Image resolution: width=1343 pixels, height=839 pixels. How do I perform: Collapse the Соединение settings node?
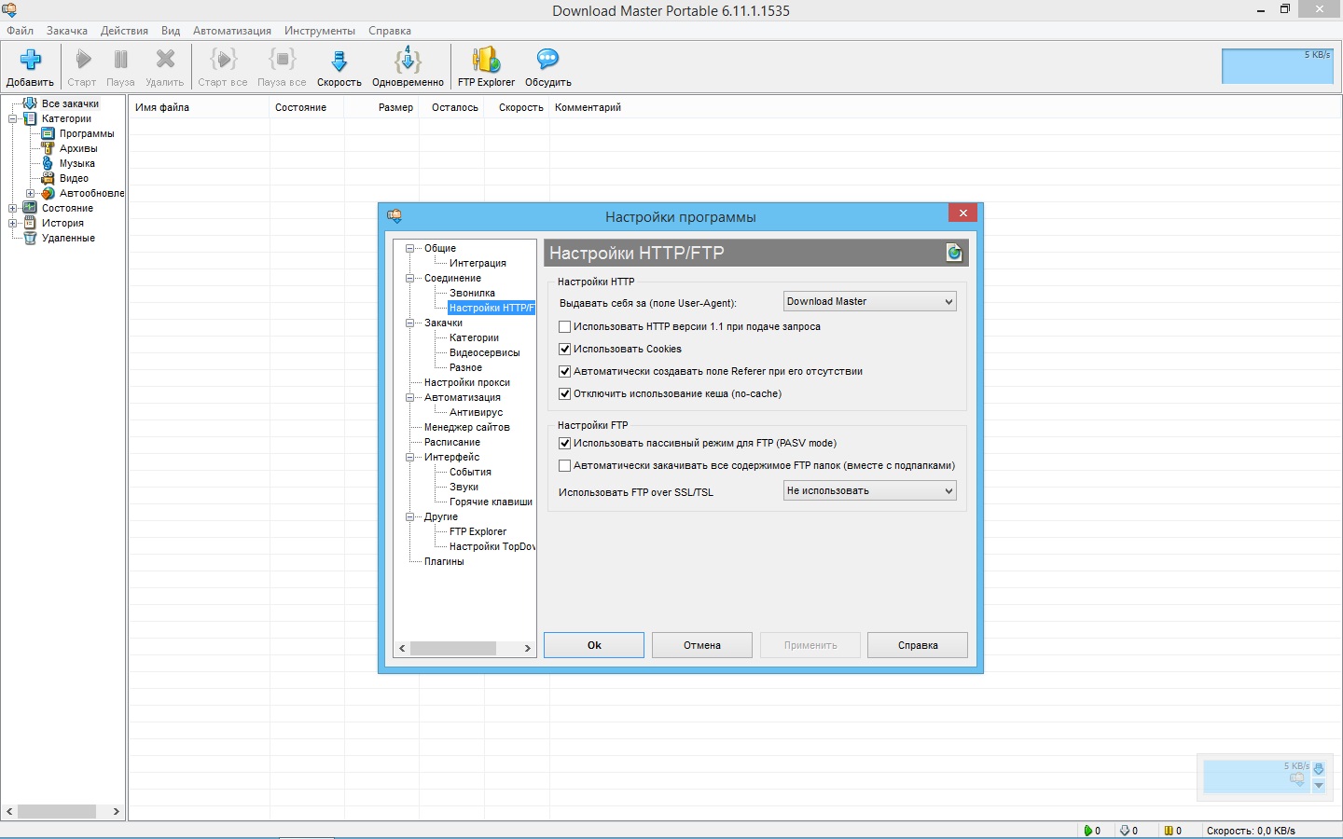(x=409, y=279)
